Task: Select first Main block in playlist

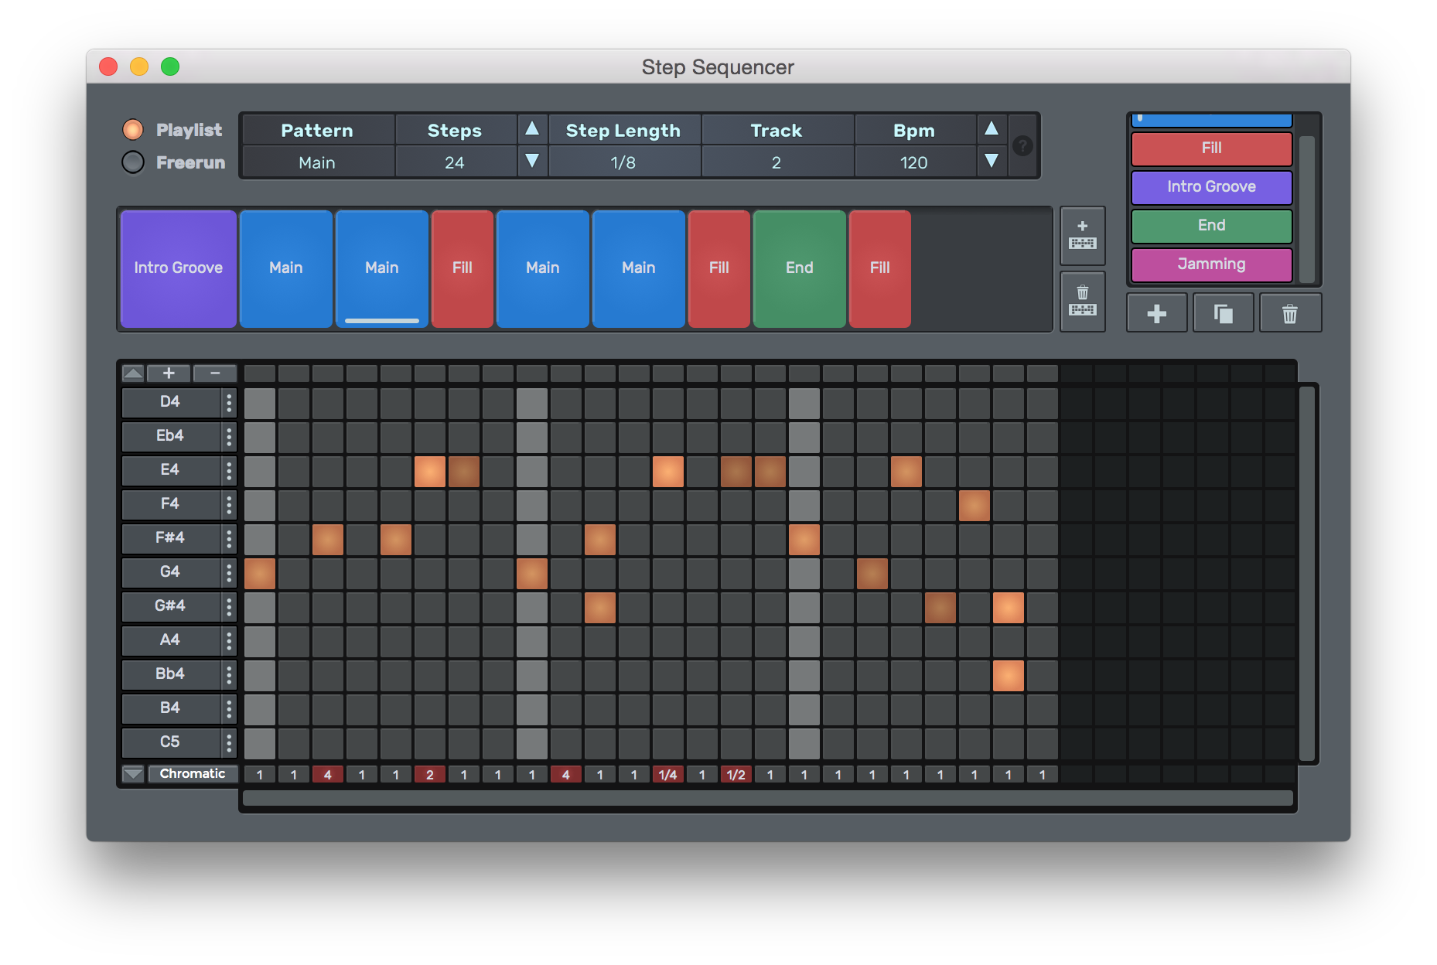Action: coord(286,268)
